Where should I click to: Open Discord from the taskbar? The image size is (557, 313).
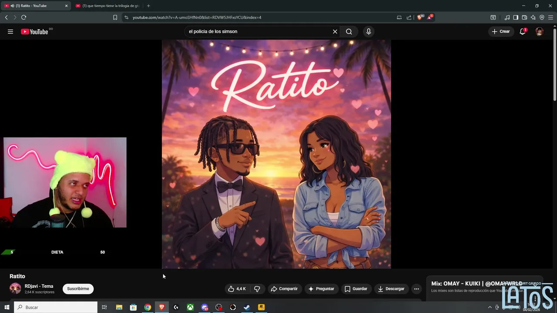tap(205, 307)
